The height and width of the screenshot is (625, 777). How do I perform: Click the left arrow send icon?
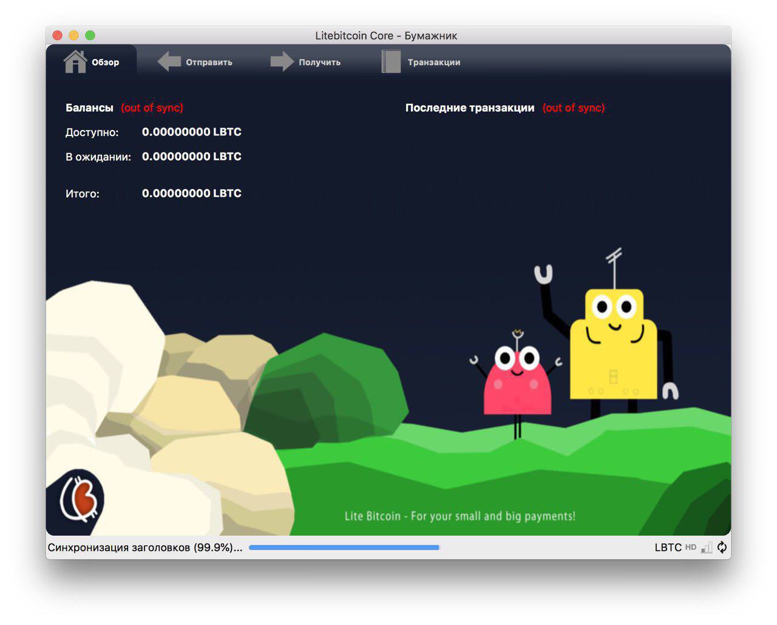coord(169,61)
